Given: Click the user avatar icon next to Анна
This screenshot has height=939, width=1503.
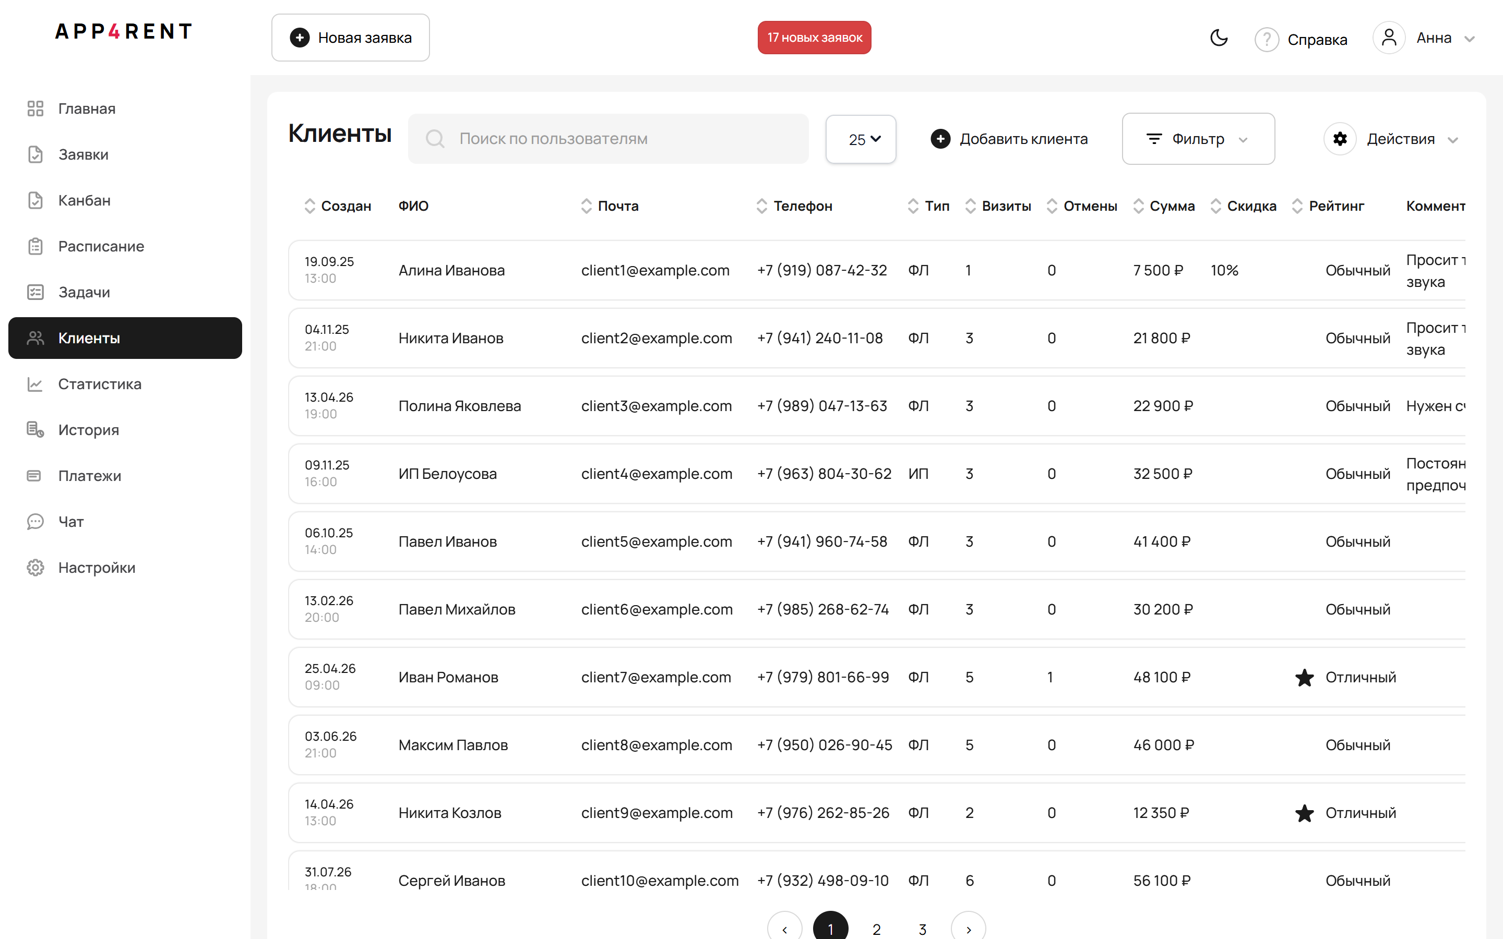Looking at the screenshot, I should click(x=1389, y=38).
